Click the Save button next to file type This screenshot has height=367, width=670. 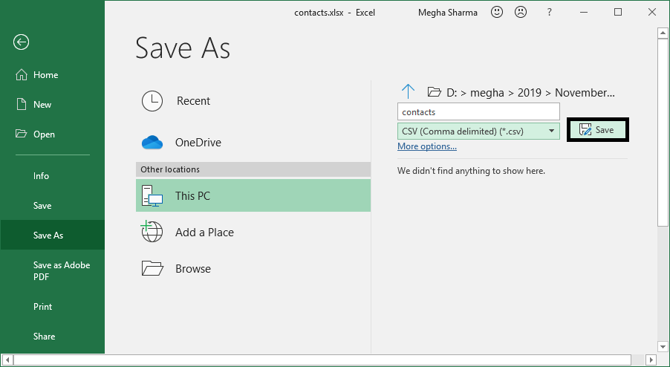(x=598, y=130)
